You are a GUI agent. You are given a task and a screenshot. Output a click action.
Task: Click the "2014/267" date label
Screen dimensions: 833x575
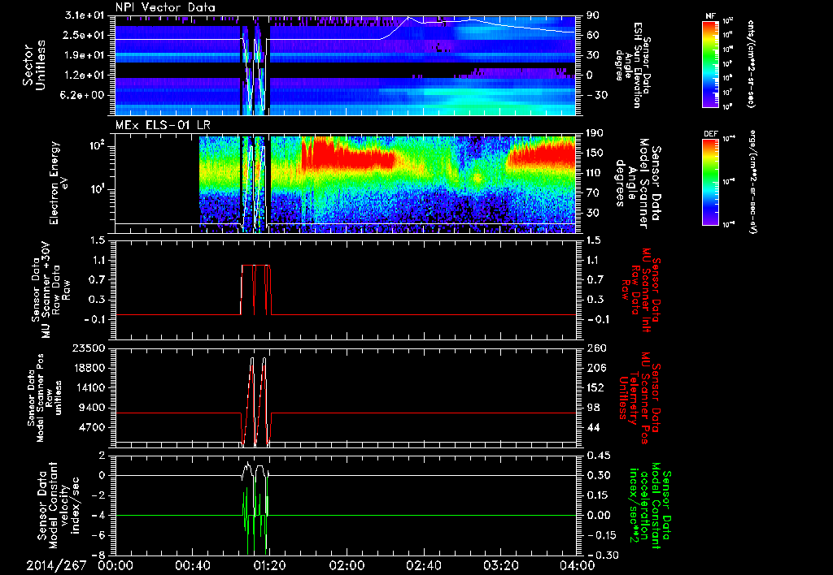(x=56, y=565)
